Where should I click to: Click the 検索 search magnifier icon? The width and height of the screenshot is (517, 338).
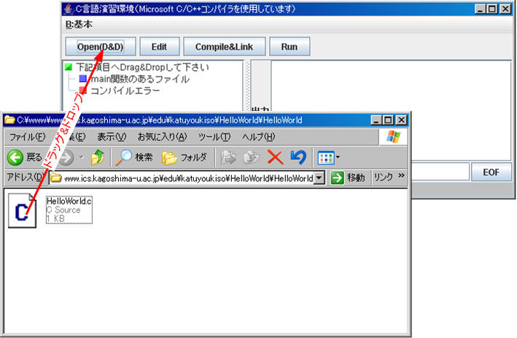click(125, 157)
